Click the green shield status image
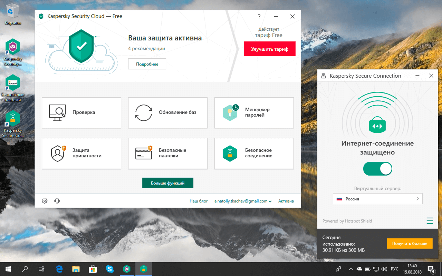This screenshot has width=442, height=276. pos(81,46)
